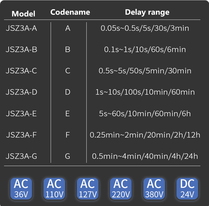Choose the JSZ3A-E model name
The height and width of the screenshot is (206, 209).
(x=21, y=114)
